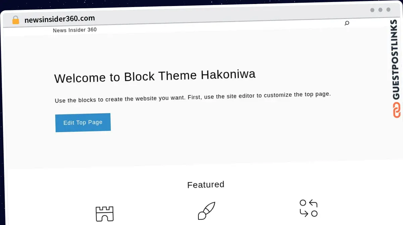Click the newsinsider360.com address text

tap(59, 19)
